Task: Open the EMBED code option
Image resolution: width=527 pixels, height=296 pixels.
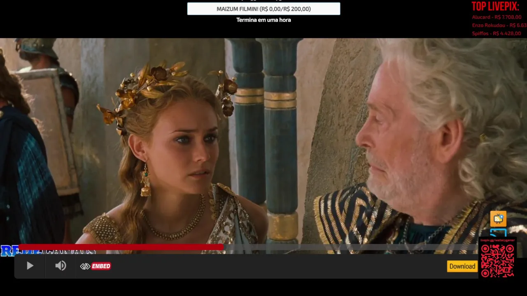Action: (96, 266)
